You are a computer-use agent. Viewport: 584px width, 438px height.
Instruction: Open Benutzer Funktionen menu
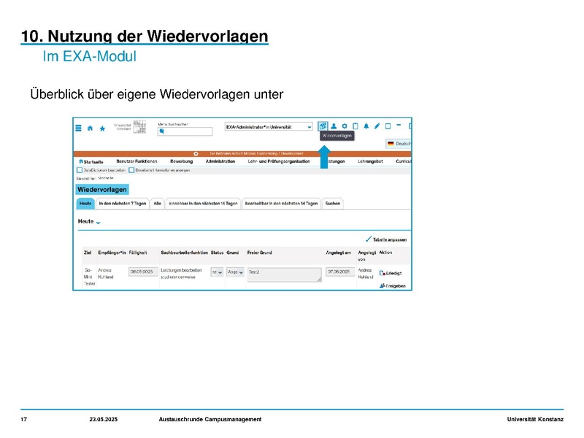click(137, 161)
